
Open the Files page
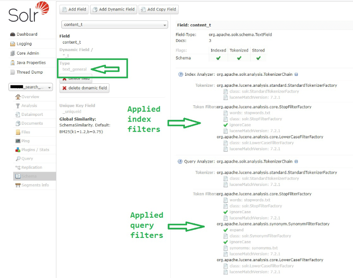[26, 132]
